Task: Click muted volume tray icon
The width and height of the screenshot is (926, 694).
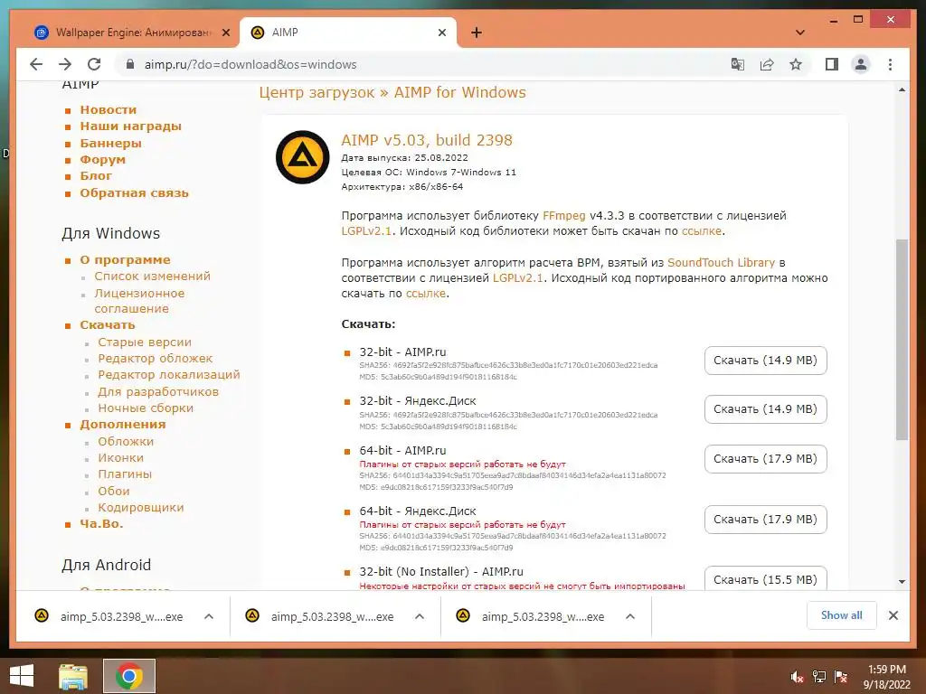Action: click(797, 677)
